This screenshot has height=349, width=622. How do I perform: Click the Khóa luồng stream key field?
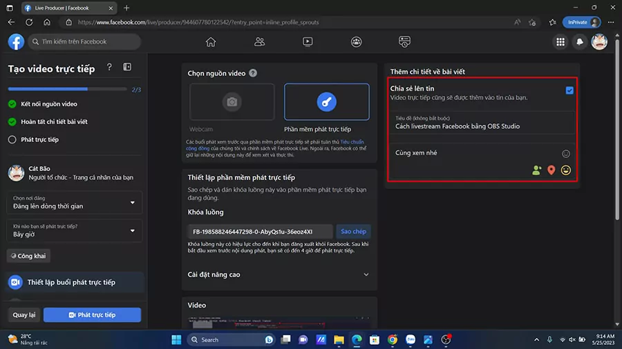tap(260, 232)
